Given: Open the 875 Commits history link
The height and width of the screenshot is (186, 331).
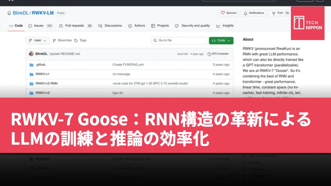Looking at the screenshot, I should coord(218,54).
